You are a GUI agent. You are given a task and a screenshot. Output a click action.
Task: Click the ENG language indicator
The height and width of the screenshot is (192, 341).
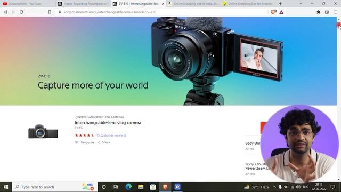pos(305,187)
